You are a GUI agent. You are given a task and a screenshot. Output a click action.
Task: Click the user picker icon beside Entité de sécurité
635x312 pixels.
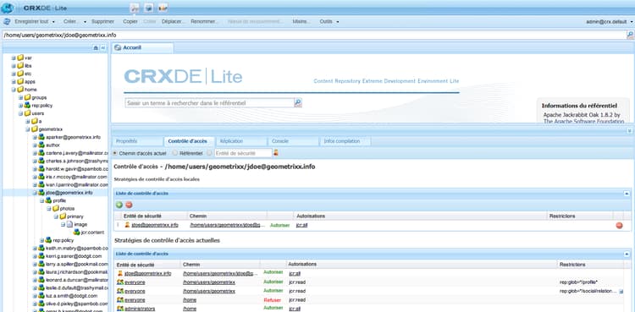pos(276,153)
